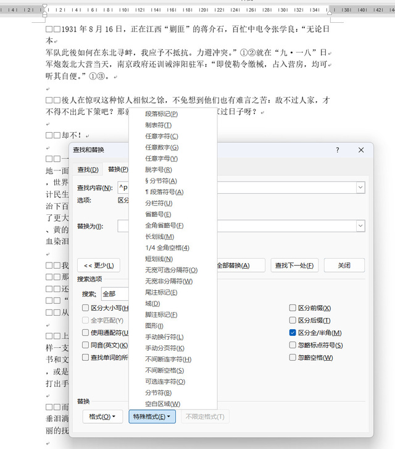
Task: Click 查找下一处(F) button
Action: tap(294, 266)
